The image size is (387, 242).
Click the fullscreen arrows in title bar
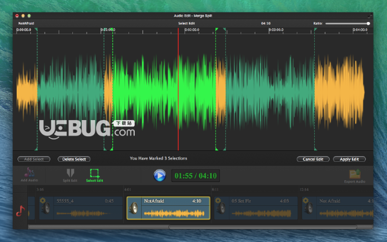pyautogui.click(x=370, y=15)
